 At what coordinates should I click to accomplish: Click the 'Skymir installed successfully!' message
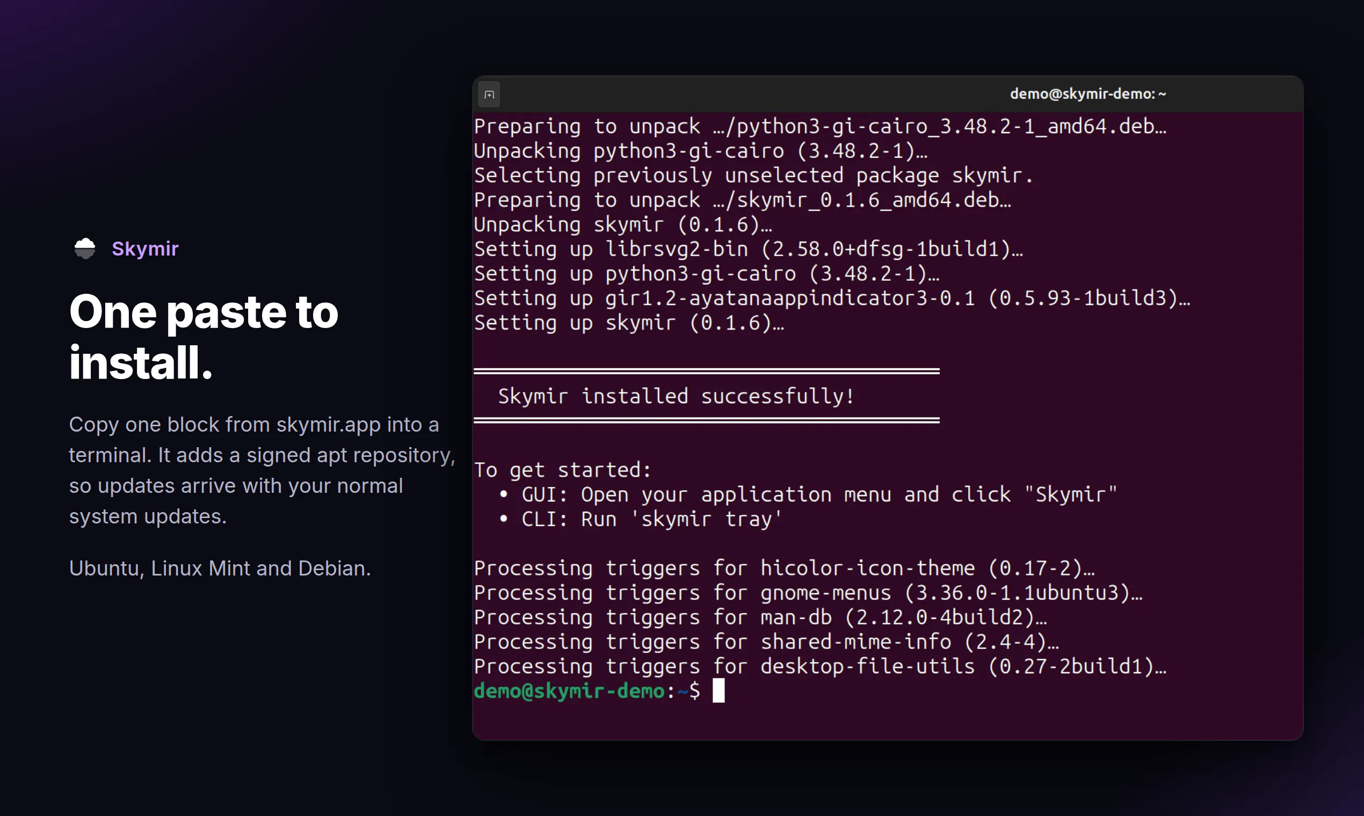(676, 396)
